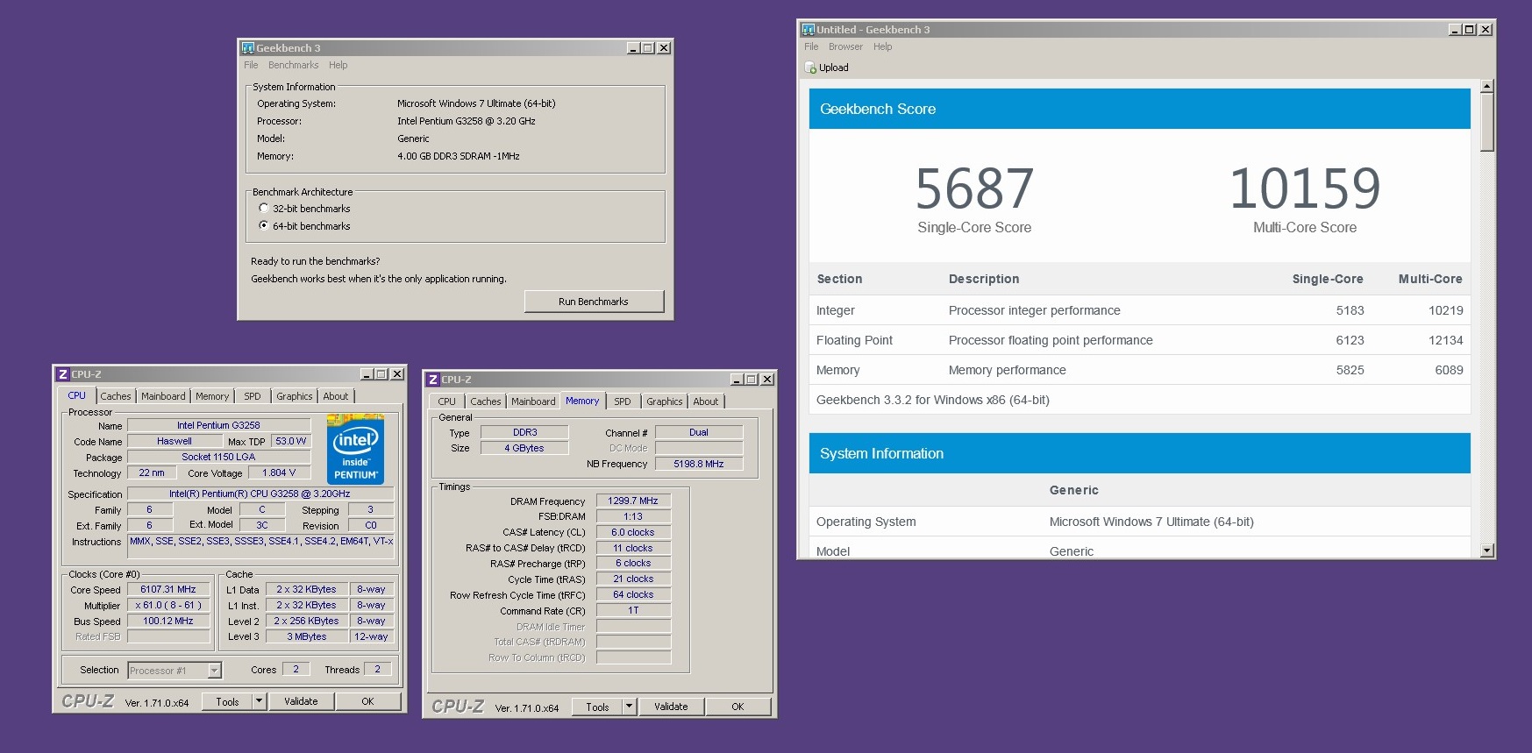Switch to Caches tab in right CPU-Z window
This screenshot has height=753, width=1532.
click(x=485, y=401)
